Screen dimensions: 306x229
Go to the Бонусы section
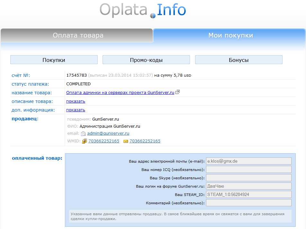(239, 60)
